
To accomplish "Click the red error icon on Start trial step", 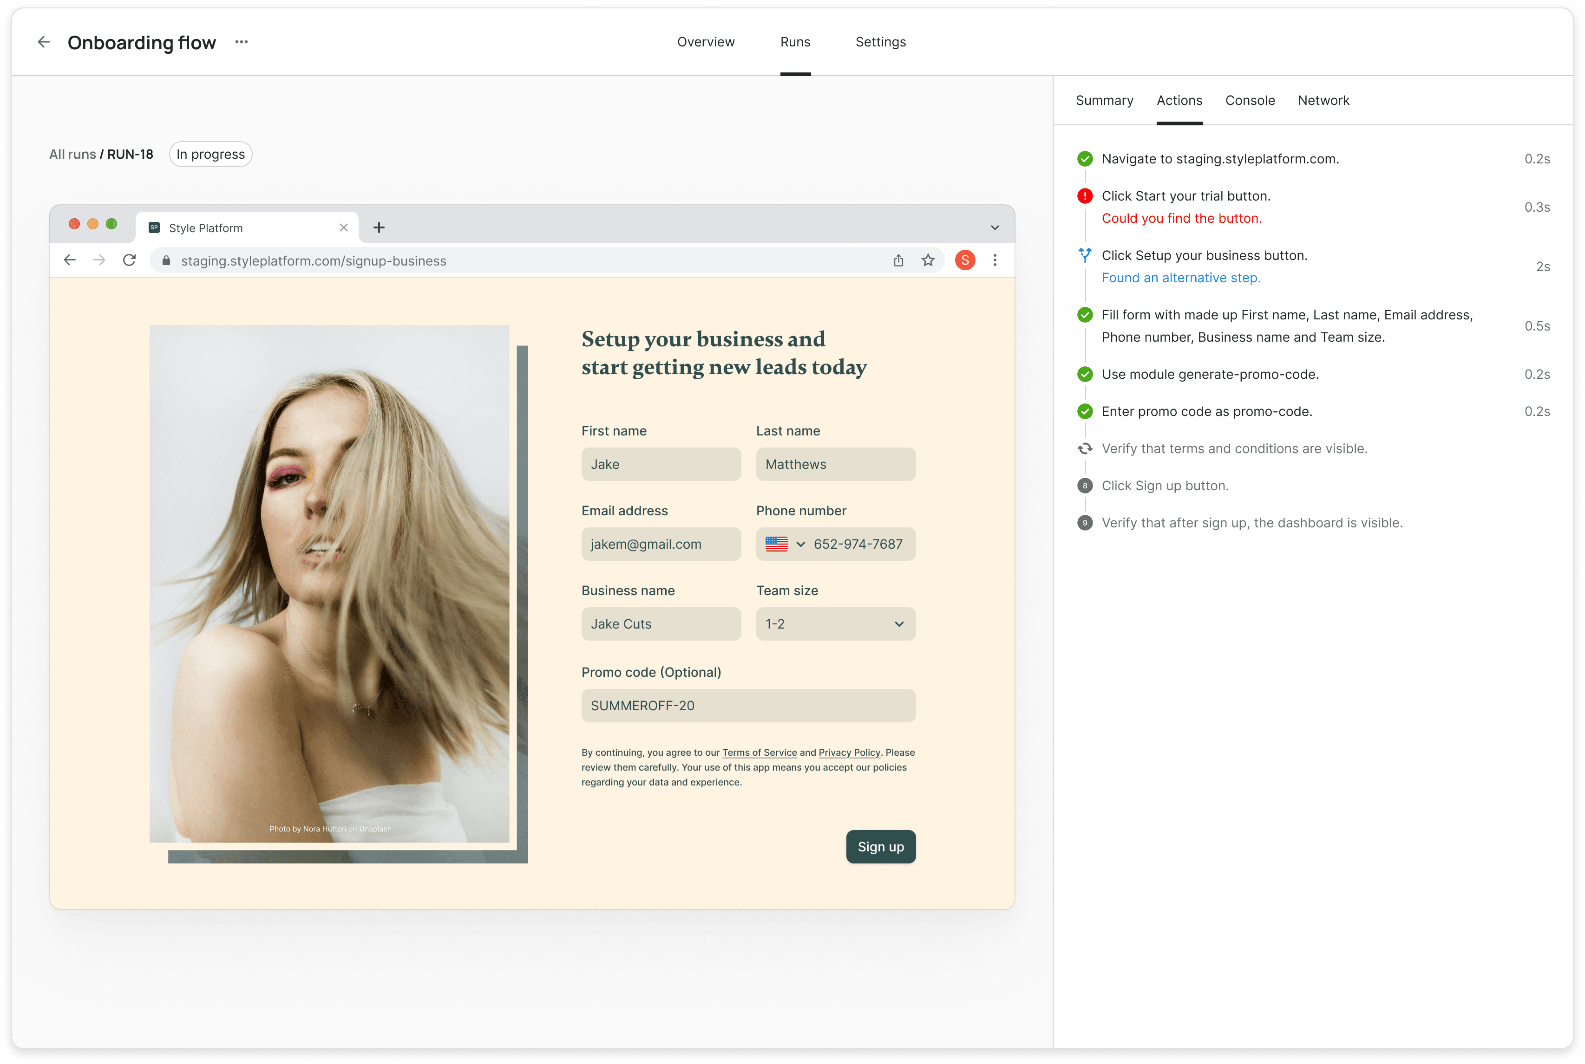I will (x=1085, y=197).
